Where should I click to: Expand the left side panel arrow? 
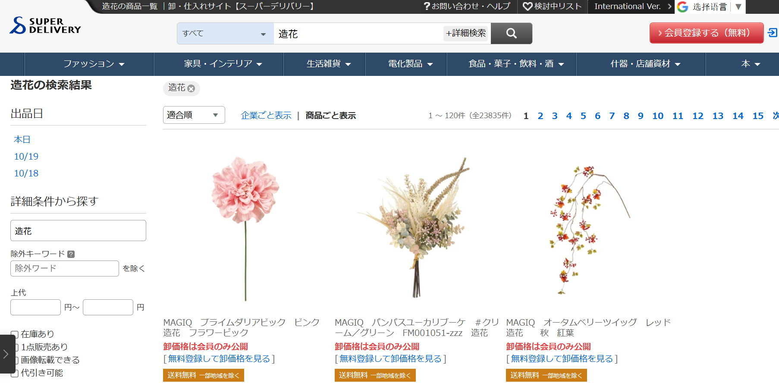[x=6, y=354]
